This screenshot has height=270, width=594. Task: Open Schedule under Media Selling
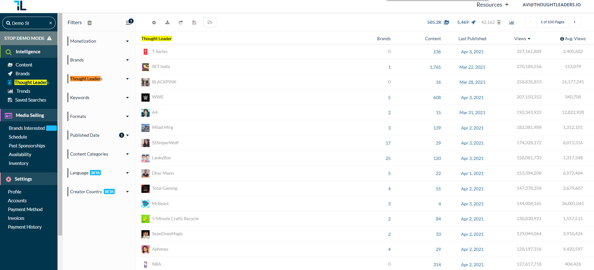18,137
